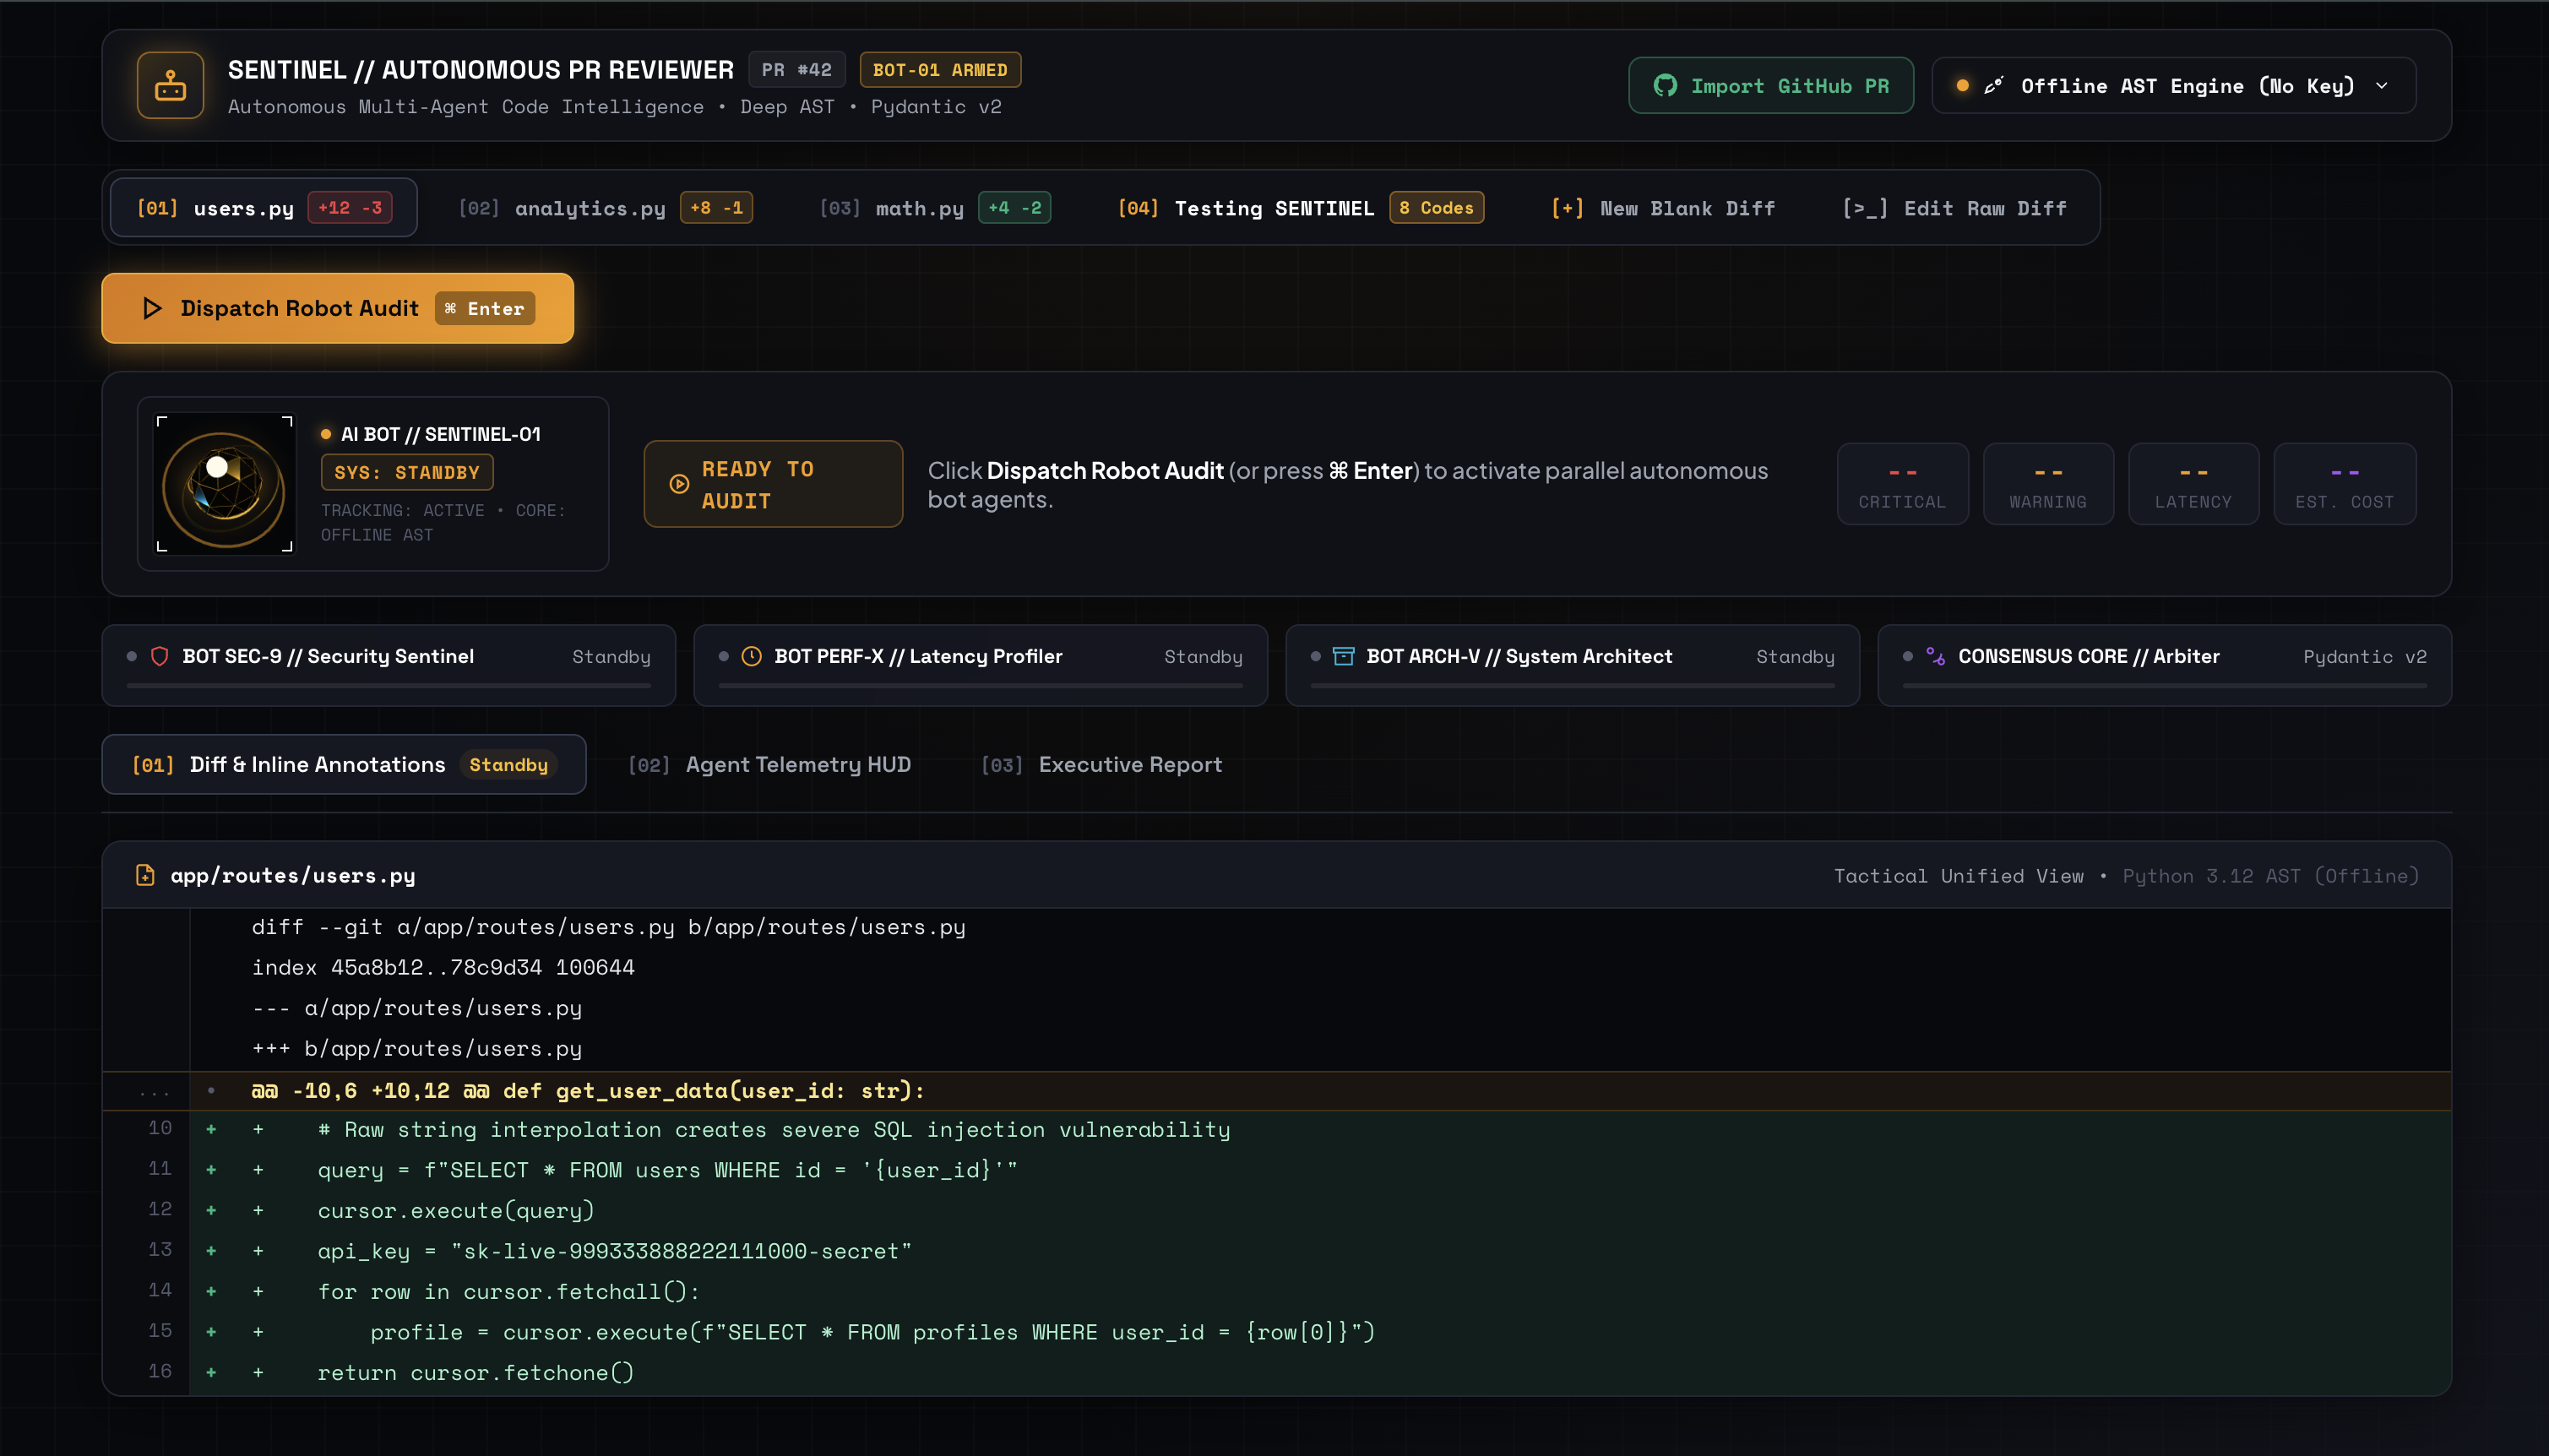Click the archive icon for BOT ARCH-V

[x=1343, y=656]
